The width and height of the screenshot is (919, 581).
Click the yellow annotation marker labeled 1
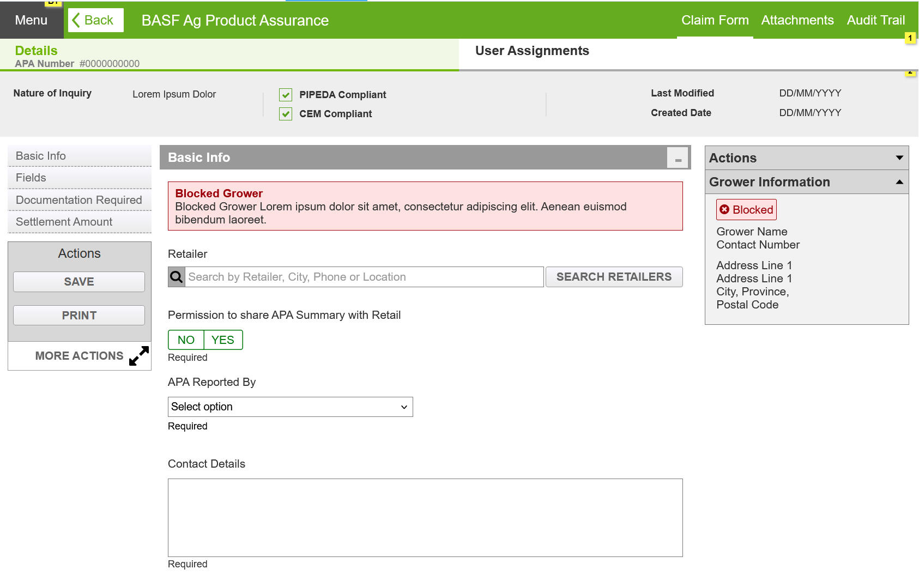coord(910,38)
